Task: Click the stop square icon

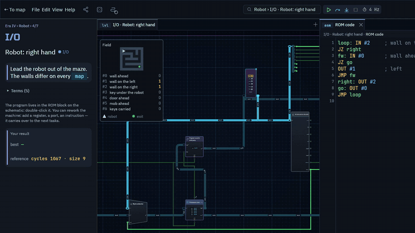Action: pos(355,10)
